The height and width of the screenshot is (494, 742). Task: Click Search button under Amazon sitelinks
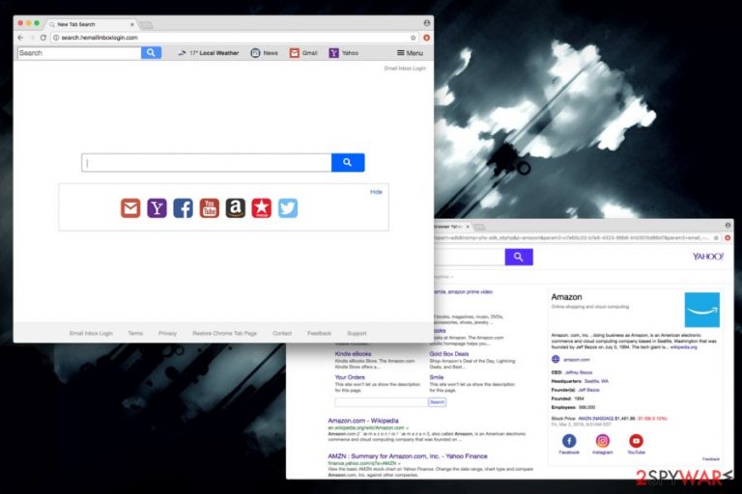[438, 402]
